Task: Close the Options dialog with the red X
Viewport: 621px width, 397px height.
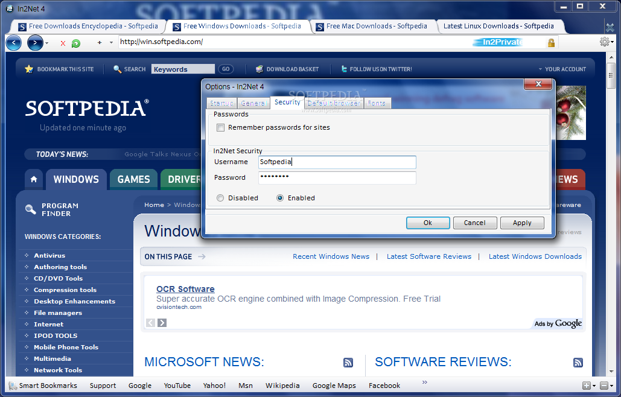Action: click(x=538, y=83)
